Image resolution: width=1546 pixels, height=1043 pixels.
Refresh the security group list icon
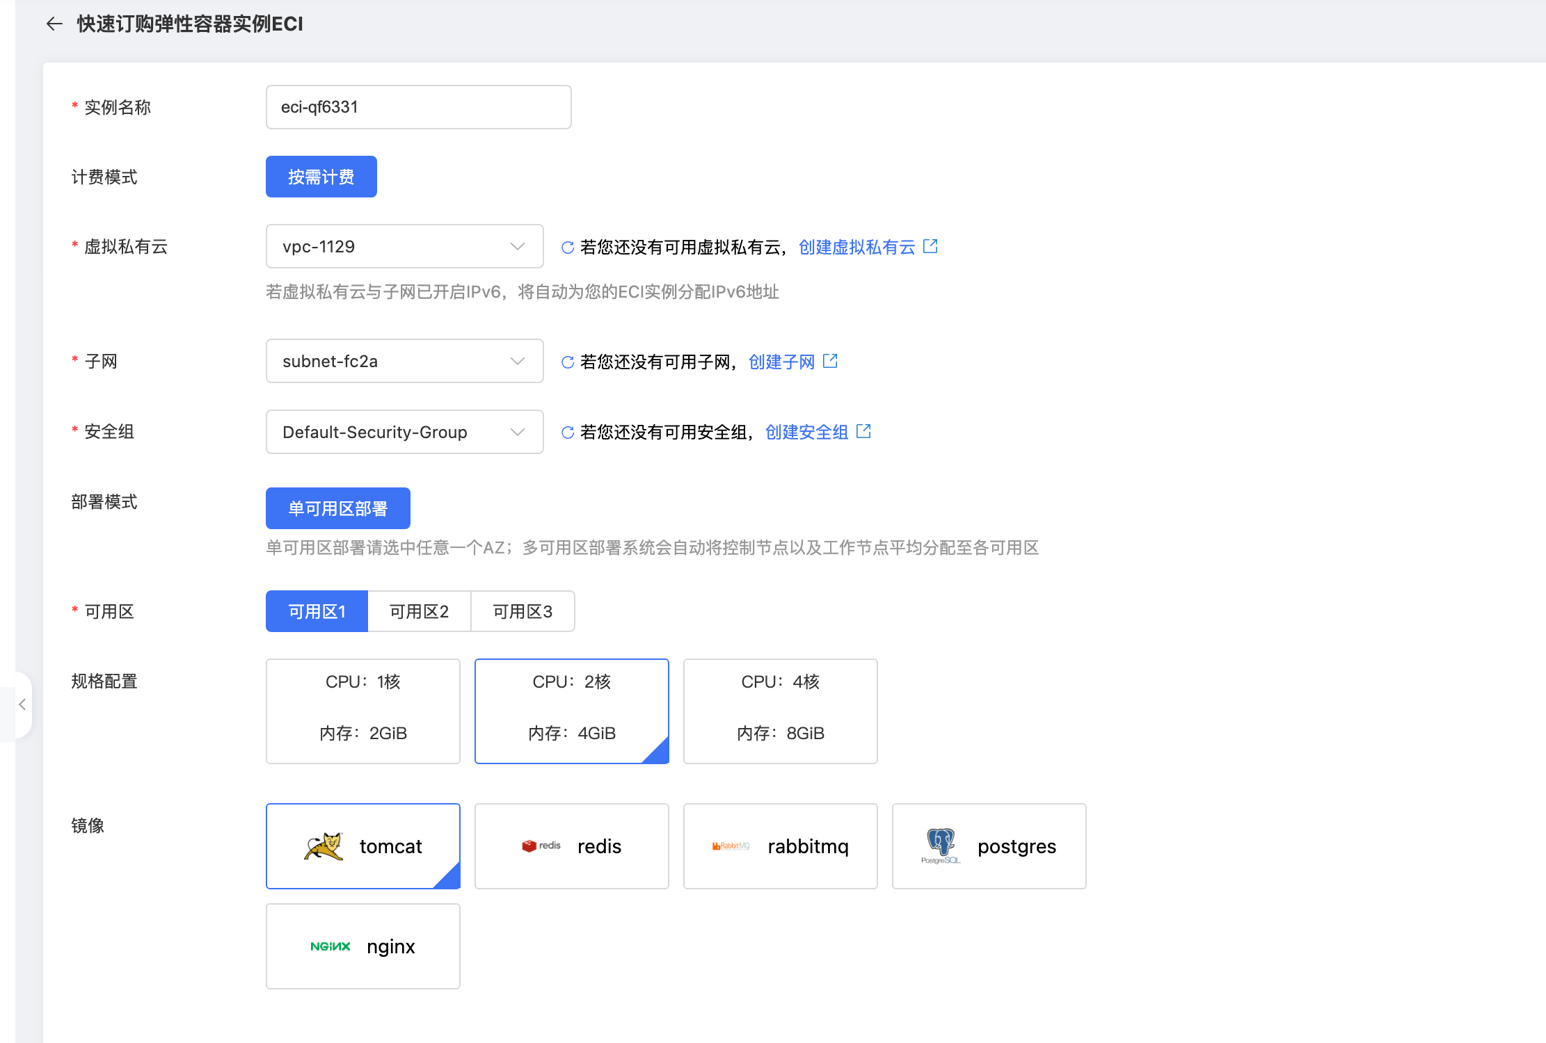(x=568, y=432)
